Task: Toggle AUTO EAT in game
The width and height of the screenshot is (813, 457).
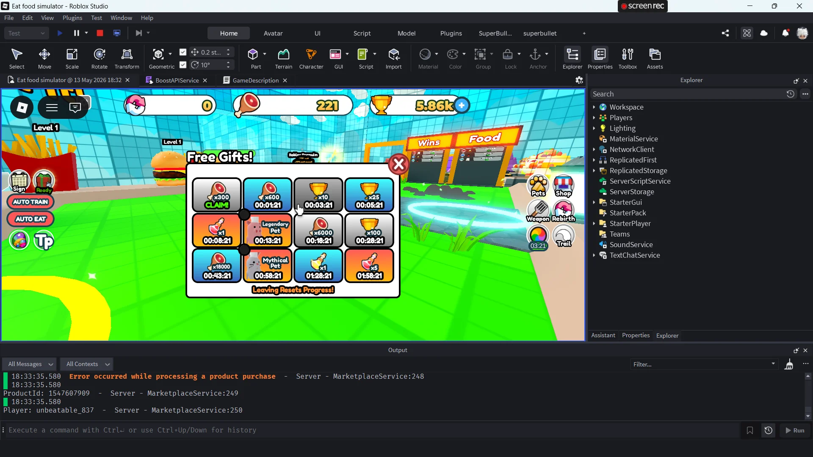Action: 30,219
